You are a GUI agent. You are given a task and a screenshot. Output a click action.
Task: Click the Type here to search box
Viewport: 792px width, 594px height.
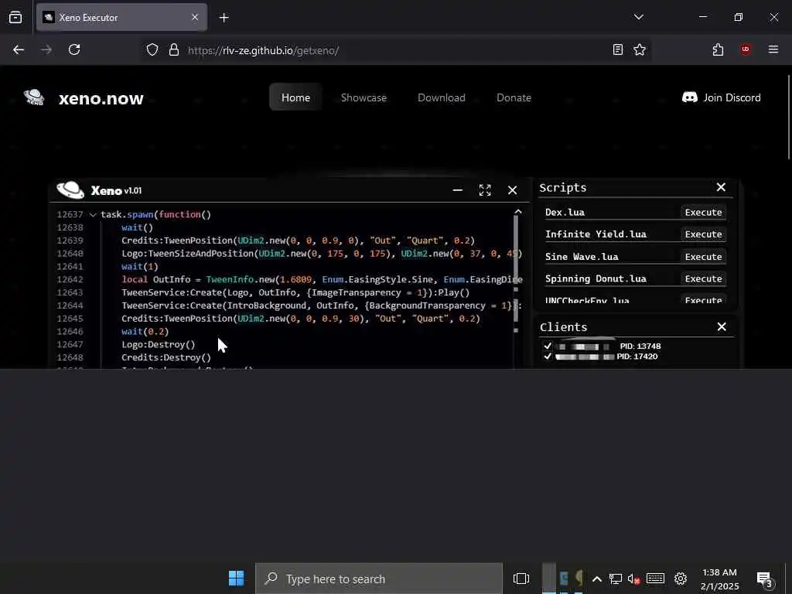pos(379,579)
